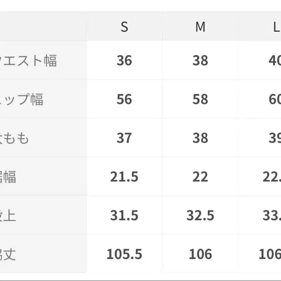The width and height of the screenshot is (281, 281).
Task: Click the S size column header
Action: click(x=124, y=27)
